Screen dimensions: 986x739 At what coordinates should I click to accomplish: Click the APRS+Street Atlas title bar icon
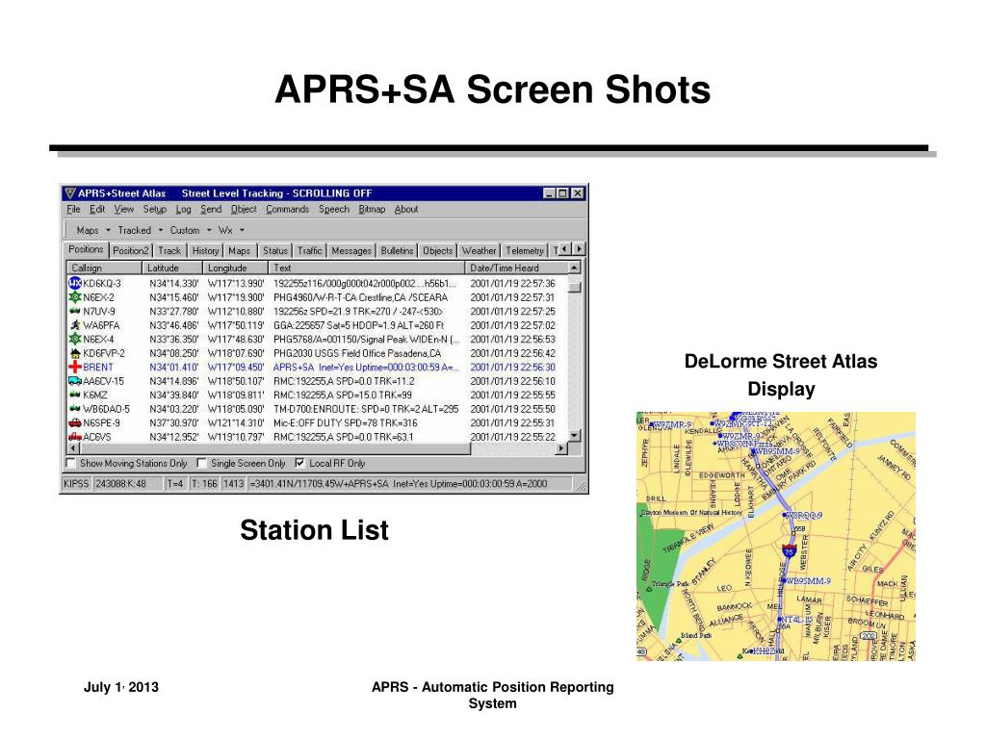[69, 192]
